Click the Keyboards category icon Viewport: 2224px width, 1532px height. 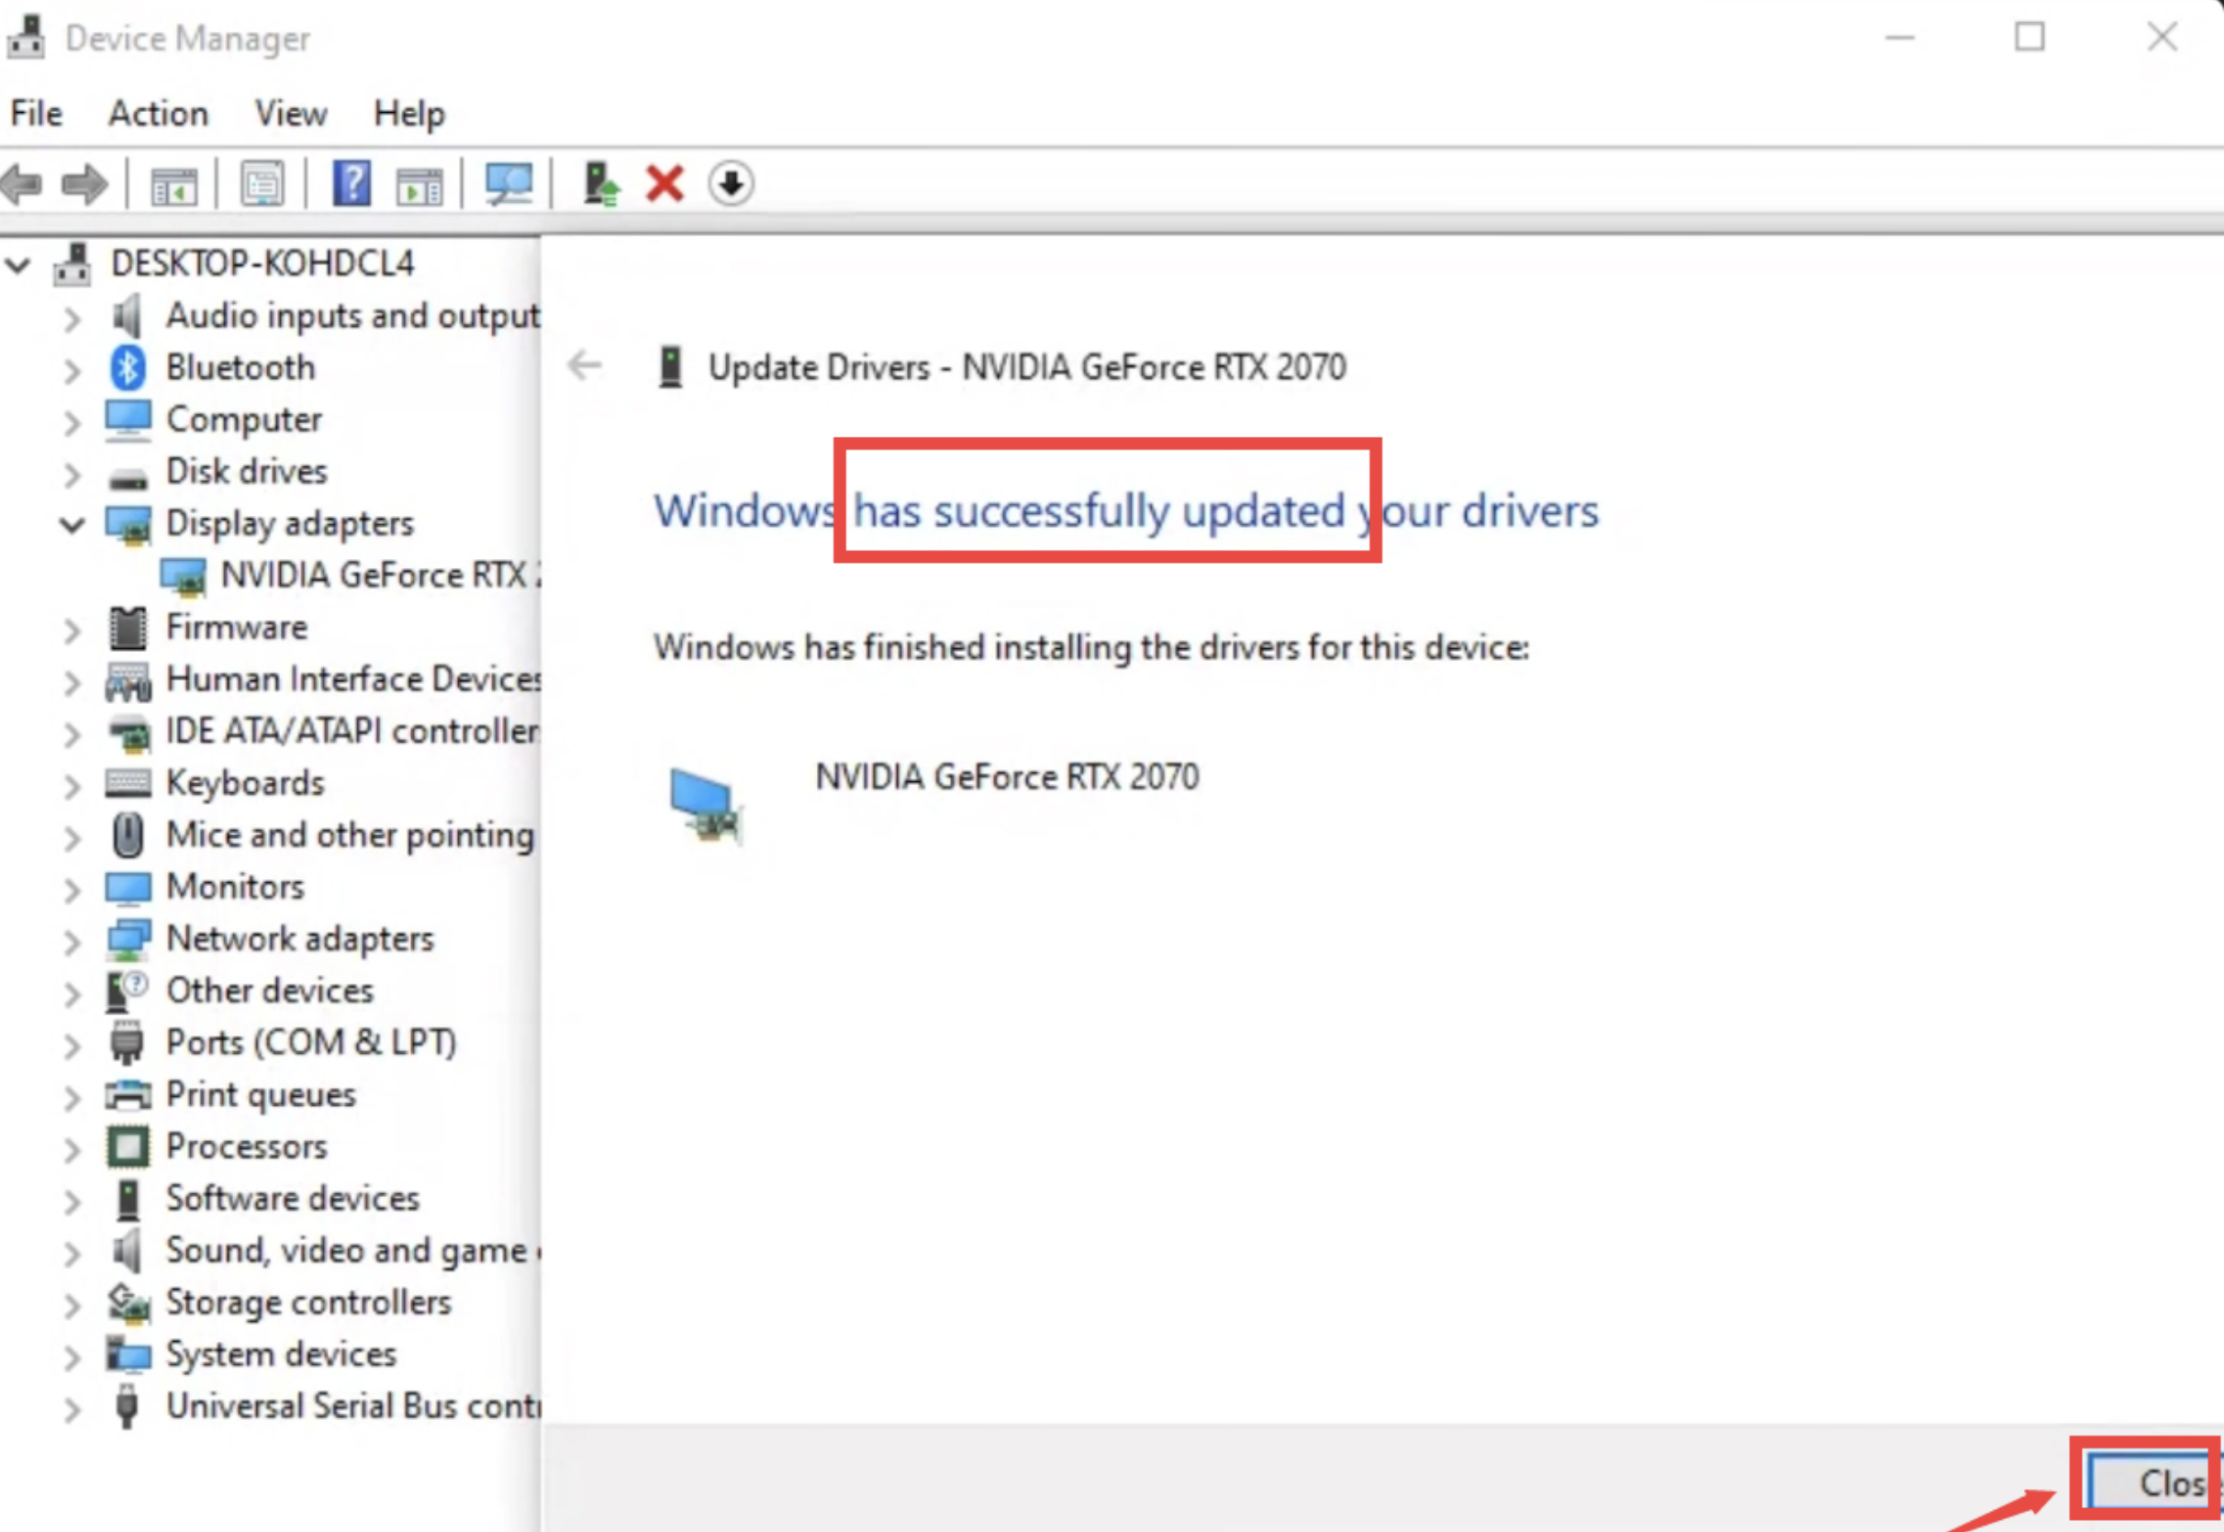pos(128,783)
